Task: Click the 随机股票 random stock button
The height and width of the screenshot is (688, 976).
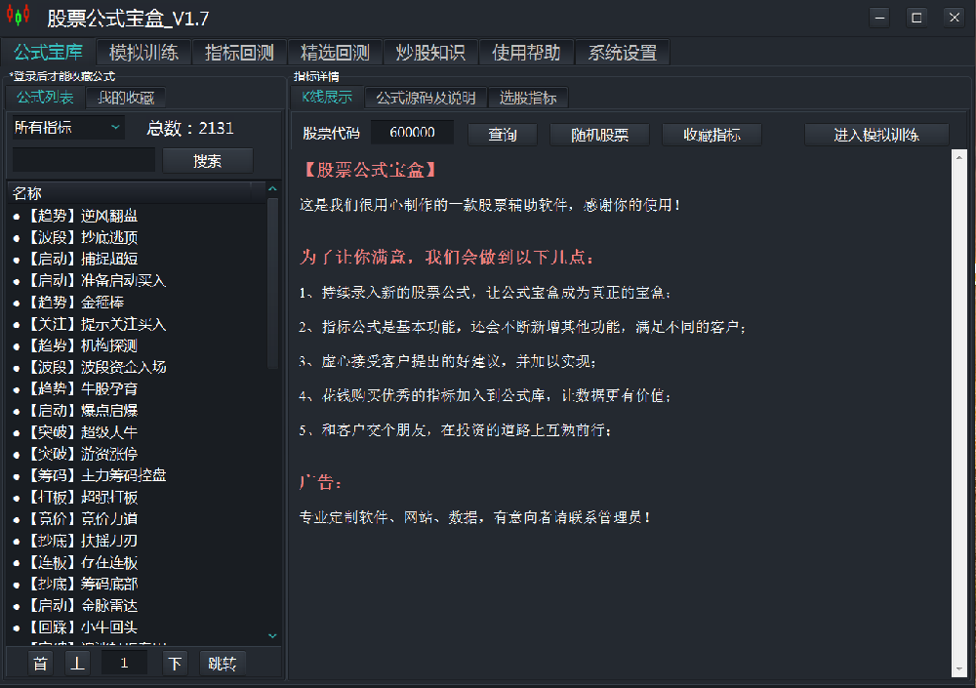Action: [x=598, y=134]
